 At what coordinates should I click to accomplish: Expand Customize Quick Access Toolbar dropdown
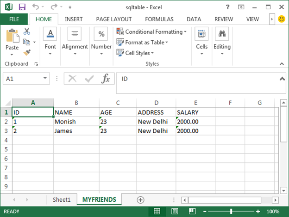(x=70, y=7)
